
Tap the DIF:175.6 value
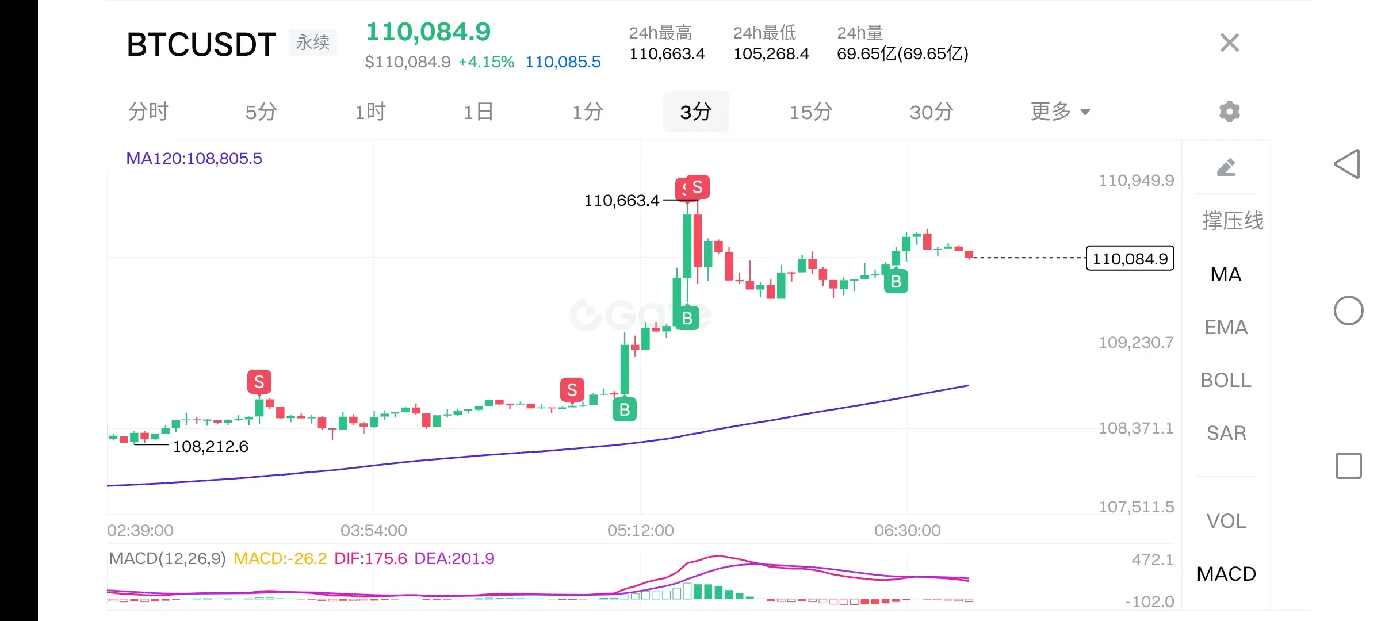pos(370,558)
